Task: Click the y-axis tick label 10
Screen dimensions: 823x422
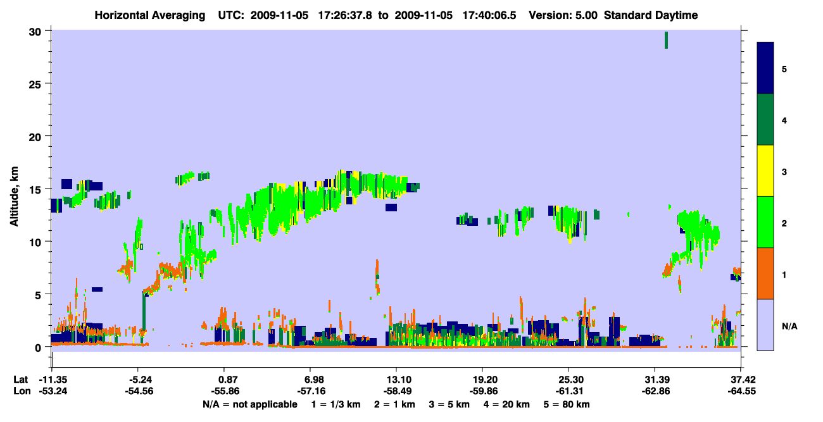Action: [37, 242]
